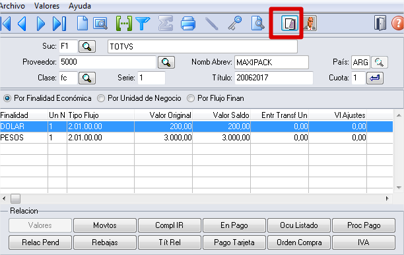Image resolution: width=404 pixels, height=255 pixels.
Task: Click the Clase input field
Action: pyautogui.click(x=68, y=78)
